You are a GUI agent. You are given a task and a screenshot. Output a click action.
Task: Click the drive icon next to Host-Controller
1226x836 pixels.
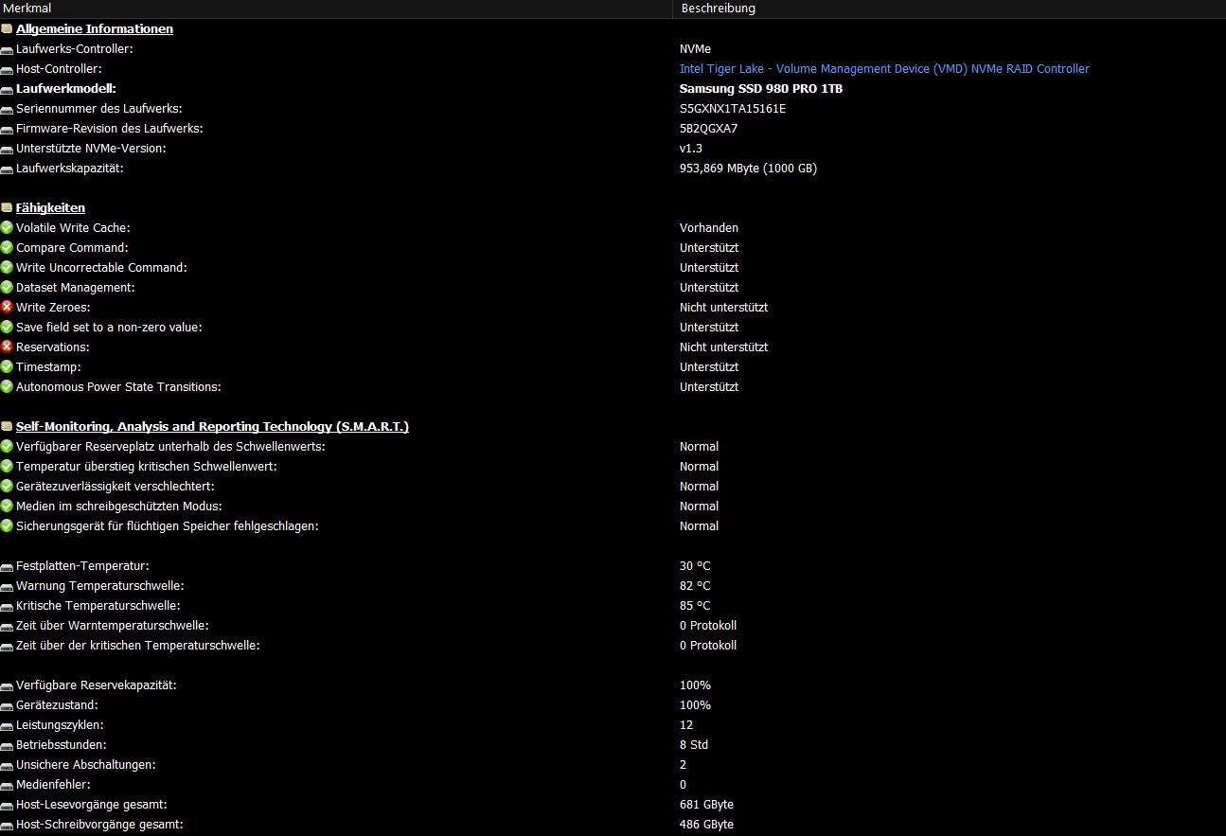pos(7,69)
